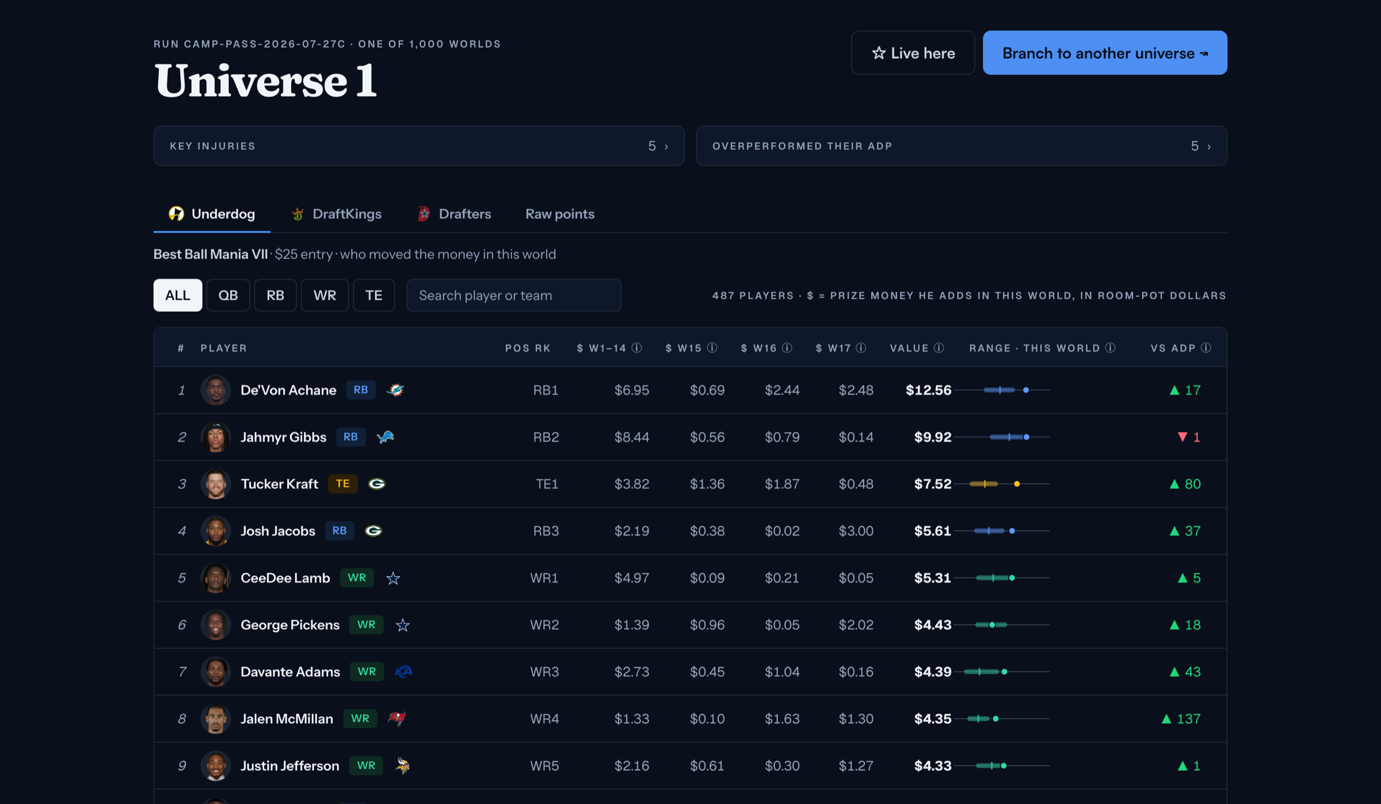The height and width of the screenshot is (804, 1381).
Task: Click the $8.44 W1–14 cell for Gibbs
Action: [x=631, y=437]
